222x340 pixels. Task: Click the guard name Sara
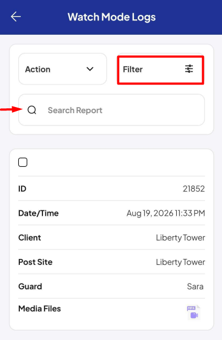coord(195,286)
